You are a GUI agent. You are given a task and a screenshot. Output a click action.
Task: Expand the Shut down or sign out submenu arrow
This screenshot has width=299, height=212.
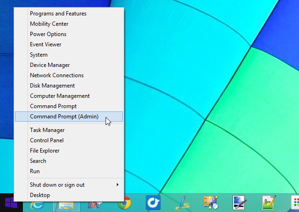click(x=117, y=185)
